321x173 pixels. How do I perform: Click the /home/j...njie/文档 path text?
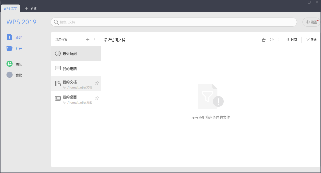(80, 87)
